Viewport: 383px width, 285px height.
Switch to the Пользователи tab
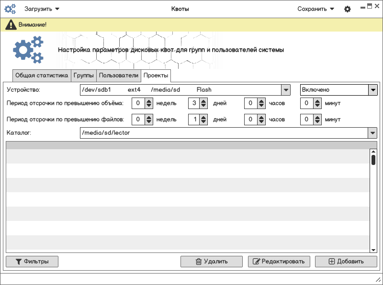click(x=118, y=76)
